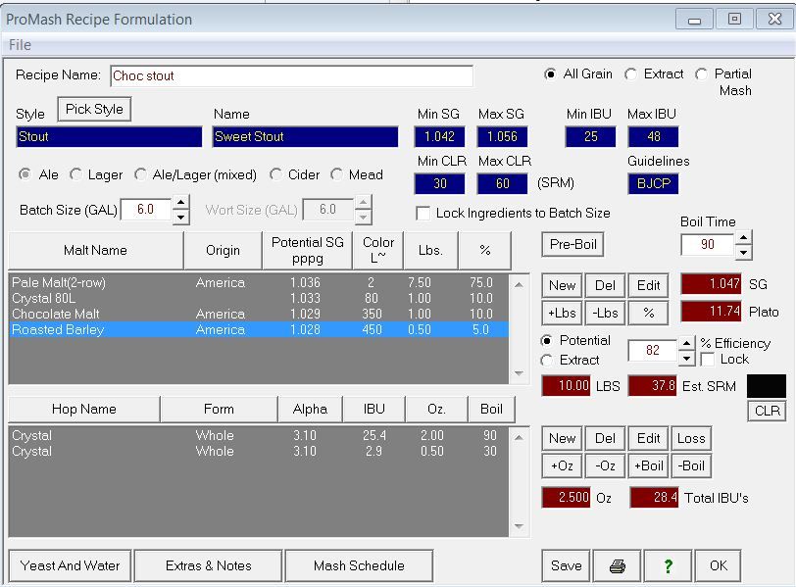796x587 pixels.
Task: Click the OK button
Action: 719,565
